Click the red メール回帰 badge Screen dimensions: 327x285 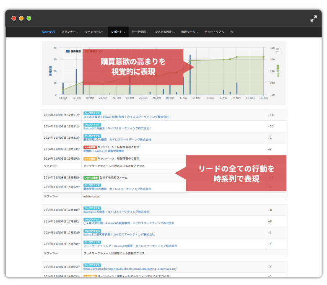90,147
